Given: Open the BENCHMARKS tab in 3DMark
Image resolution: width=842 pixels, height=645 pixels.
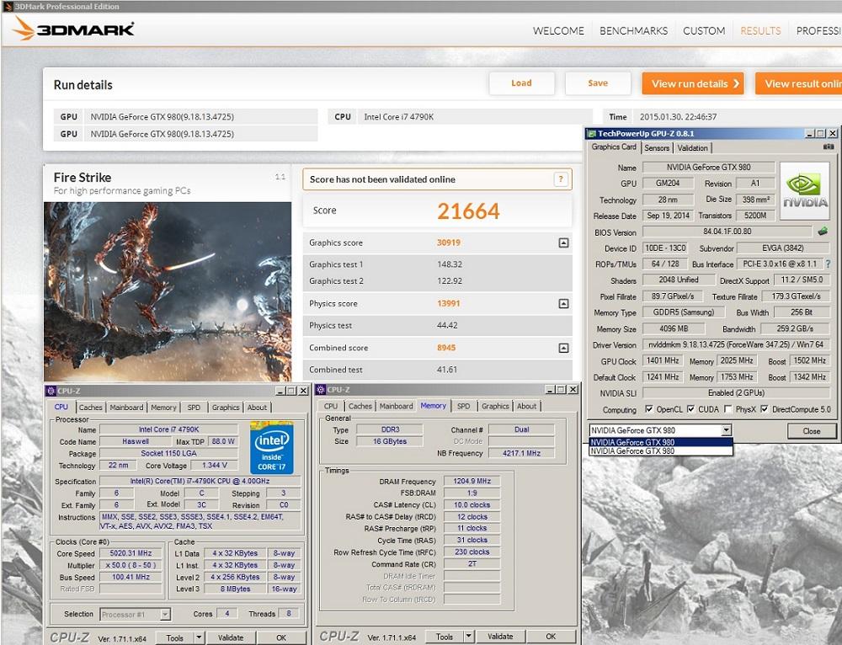Looking at the screenshot, I should (x=634, y=30).
